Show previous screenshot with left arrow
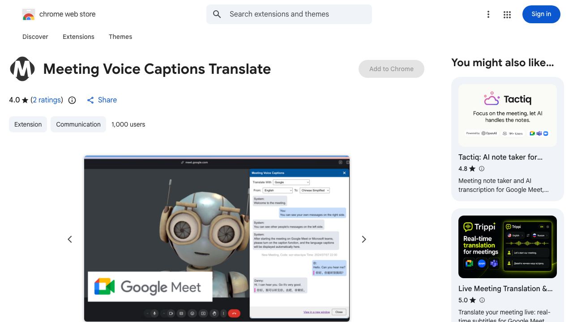This screenshot has height=322, width=573. point(70,239)
